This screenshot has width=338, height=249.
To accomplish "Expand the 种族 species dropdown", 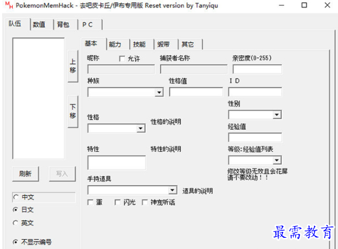I will (159, 92).
